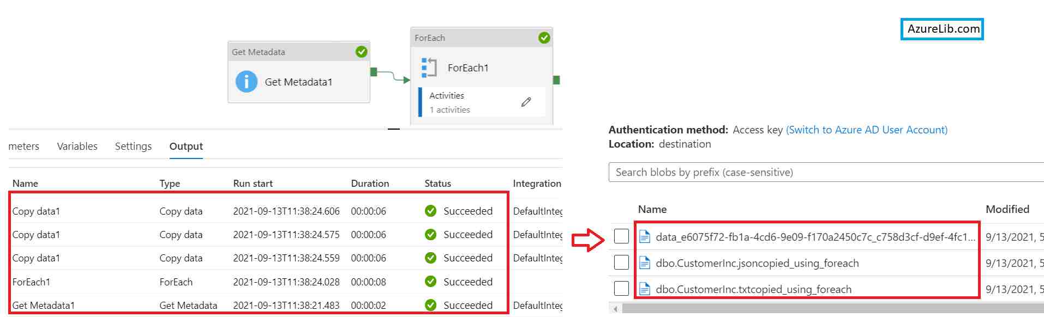Click the green output connector on Get Metadata1

374,72
